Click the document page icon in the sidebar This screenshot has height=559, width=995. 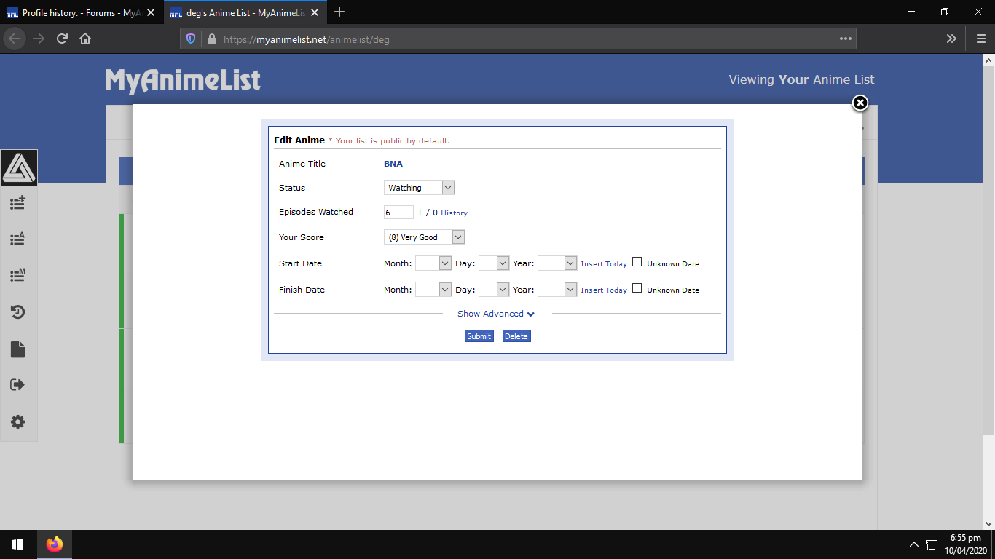pos(18,349)
